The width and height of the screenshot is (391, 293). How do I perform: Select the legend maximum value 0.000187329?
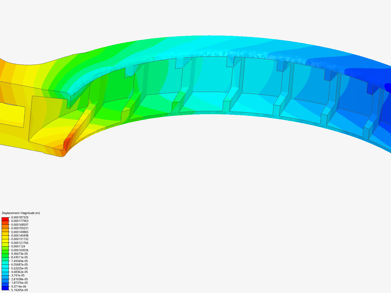(20, 217)
